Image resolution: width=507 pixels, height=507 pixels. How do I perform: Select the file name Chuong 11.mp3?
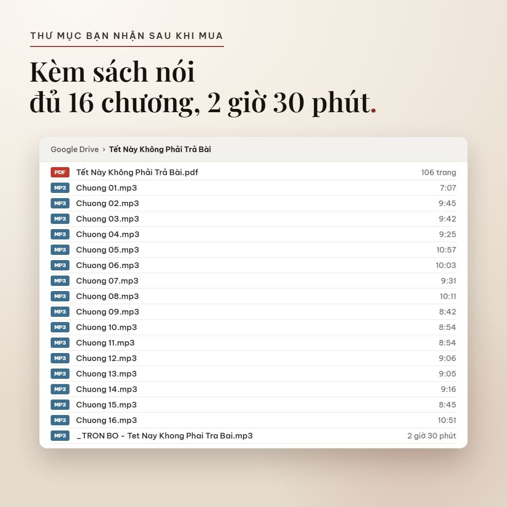click(106, 343)
